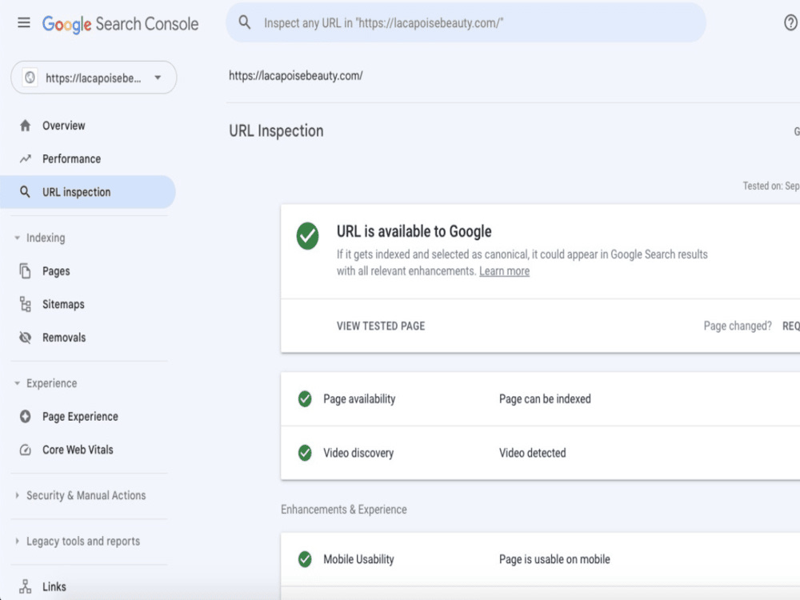Image resolution: width=800 pixels, height=600 pixels.
Task: Click VIEW TESTED PAGE button
Action: click(381, 326)
